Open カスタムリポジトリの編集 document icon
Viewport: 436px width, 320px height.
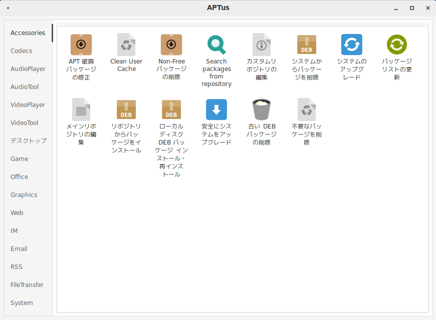click(262, 44)
